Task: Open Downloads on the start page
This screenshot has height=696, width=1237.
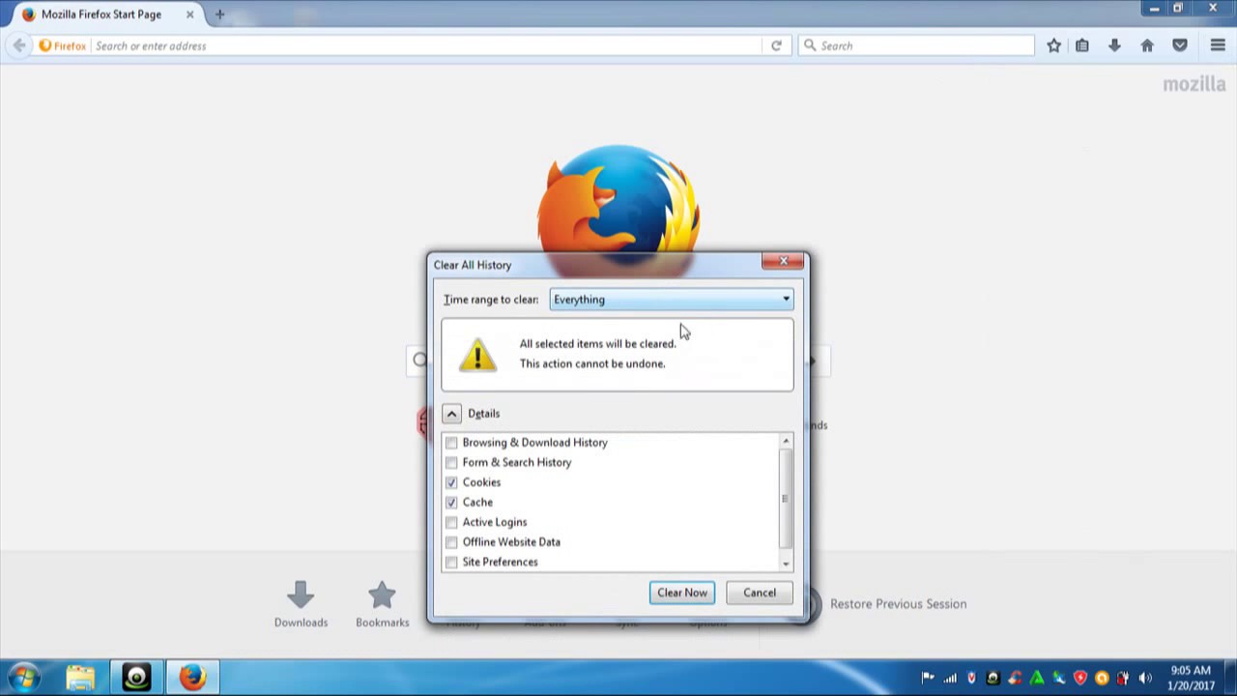Action: click(x=301, y=604)
